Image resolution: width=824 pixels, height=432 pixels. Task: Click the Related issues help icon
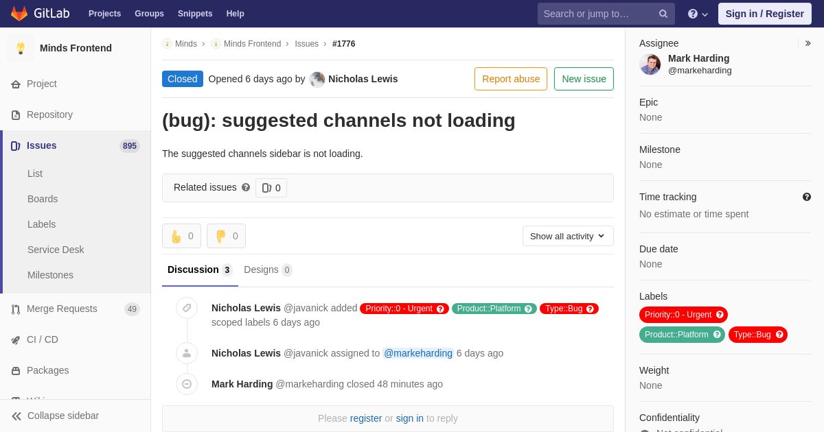246,187
